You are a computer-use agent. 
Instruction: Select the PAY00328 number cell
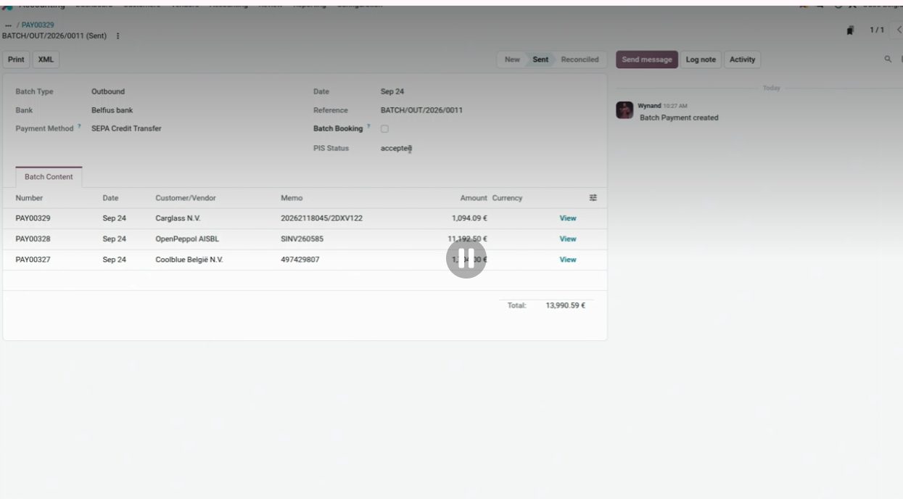[x=33, y=239]
